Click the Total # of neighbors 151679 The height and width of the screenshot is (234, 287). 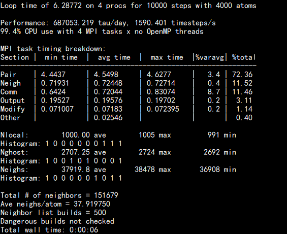tap(106, 195)
